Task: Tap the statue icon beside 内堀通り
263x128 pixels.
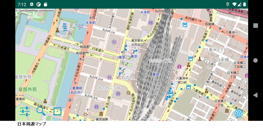Action: (58, 30)
